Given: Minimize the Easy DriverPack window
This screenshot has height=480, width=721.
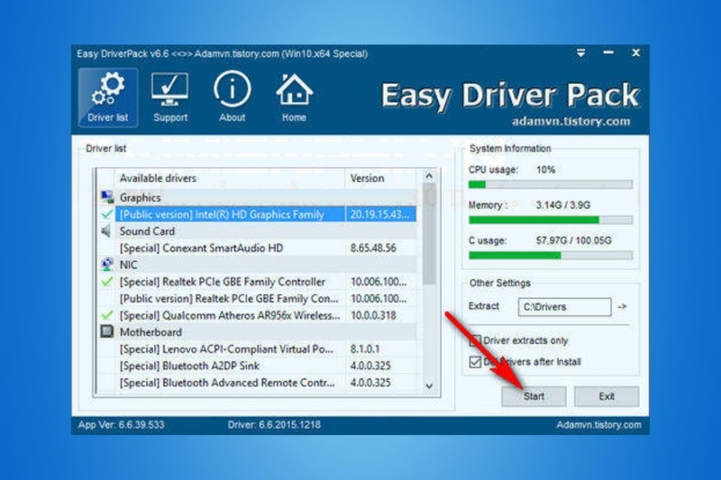Looking at the screenshot, I should coord(608,53).
